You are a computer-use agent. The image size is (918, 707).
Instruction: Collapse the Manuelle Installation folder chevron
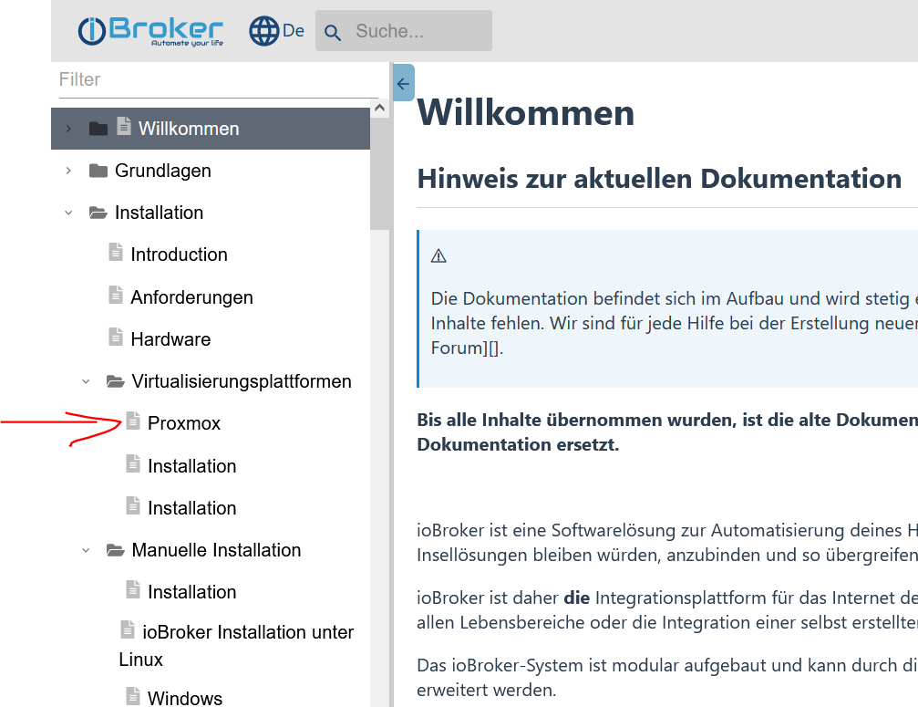tap(86, 550)
